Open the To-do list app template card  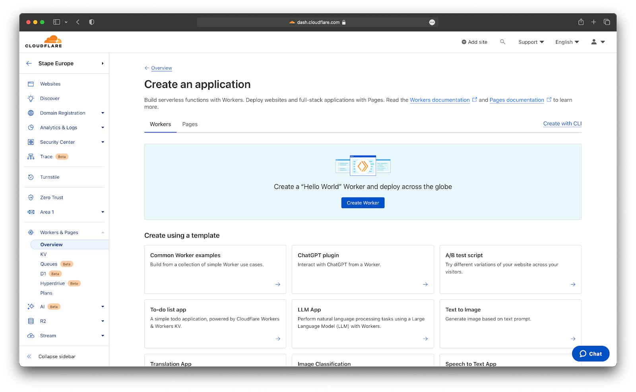pyautogui.click(x=215, y=324)
